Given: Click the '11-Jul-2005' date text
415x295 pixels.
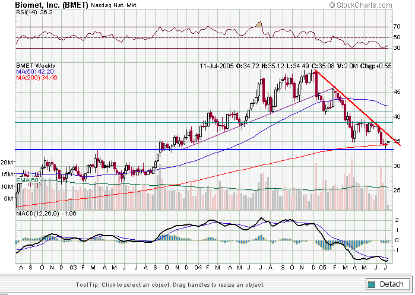Looking at the screenshot, I should tap(217, 66).
